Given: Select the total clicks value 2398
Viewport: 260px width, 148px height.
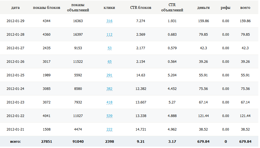Looking at the screenshot, I should click(x=109, y=142).
